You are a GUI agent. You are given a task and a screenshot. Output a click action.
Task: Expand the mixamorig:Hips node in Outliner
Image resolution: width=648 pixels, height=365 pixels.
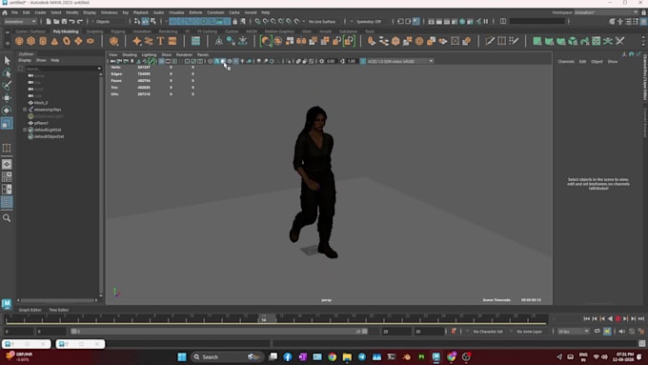click(25, 110)
